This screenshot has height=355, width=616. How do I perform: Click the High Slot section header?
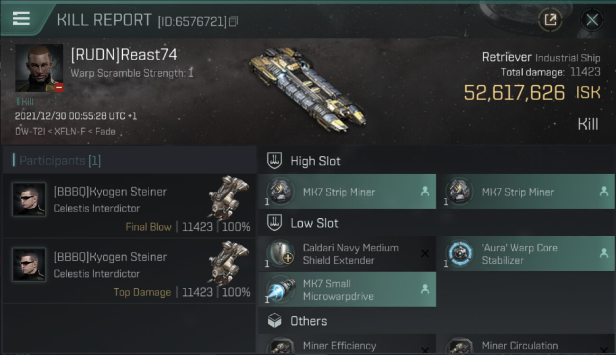pos(316,161)
